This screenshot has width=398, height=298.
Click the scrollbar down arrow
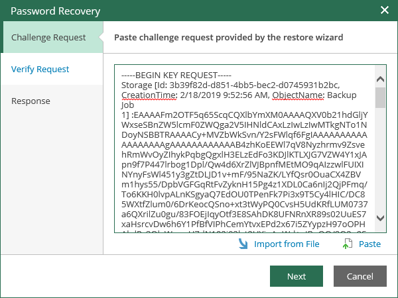point(380,217)
